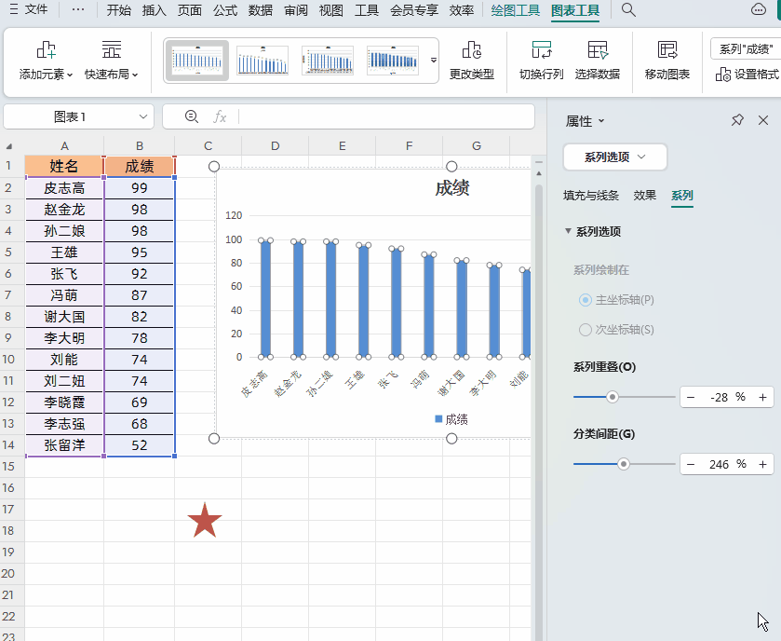Apply the third chart style thumbnail
Screen dimensions: 781x641
click(328, 61)
